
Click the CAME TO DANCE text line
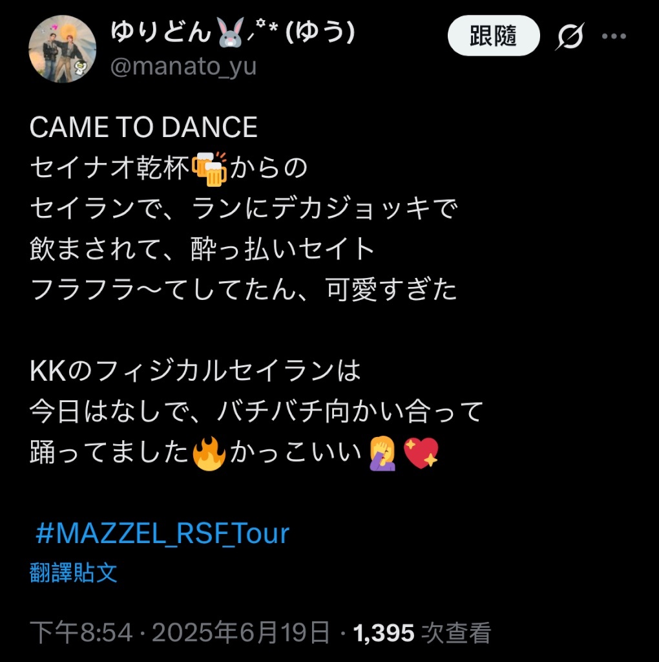click(143, 127)
